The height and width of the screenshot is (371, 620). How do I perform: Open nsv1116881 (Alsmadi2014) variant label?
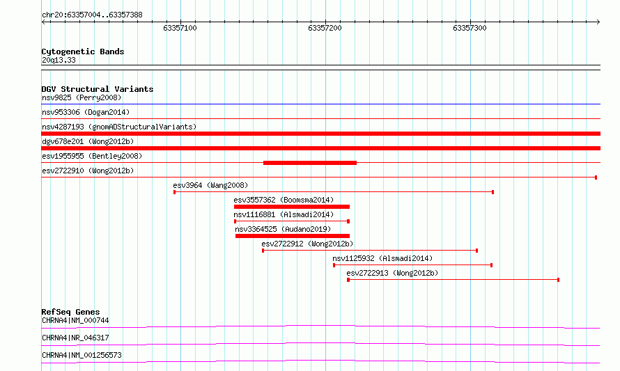point(284,214)
